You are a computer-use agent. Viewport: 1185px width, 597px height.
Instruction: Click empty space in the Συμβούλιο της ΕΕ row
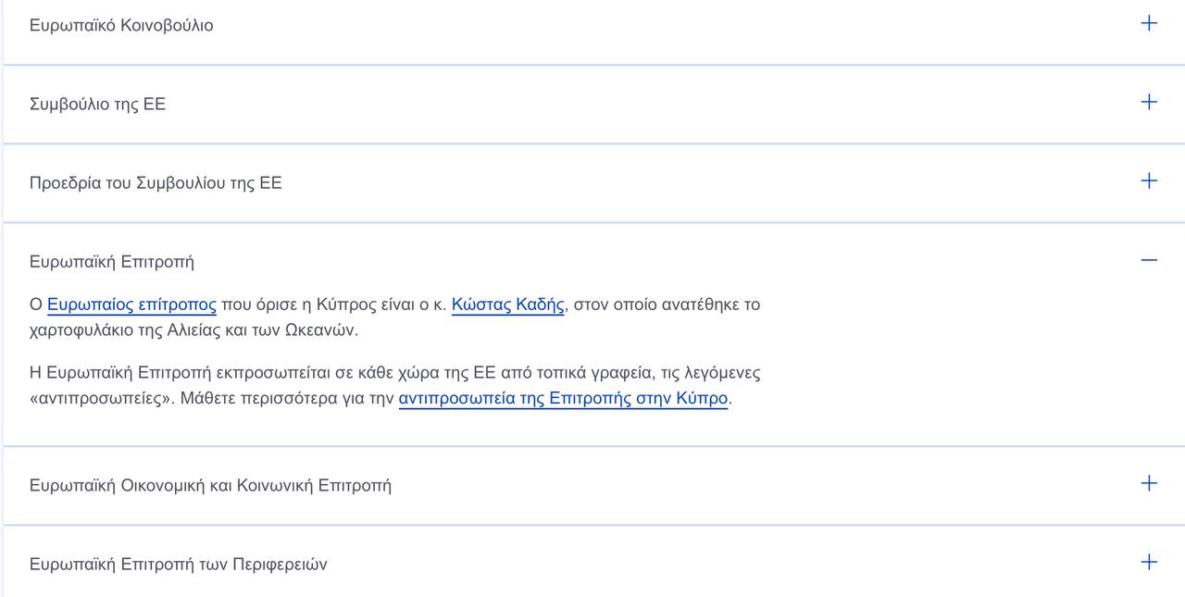pyautogui.click(x=648, y=104)
